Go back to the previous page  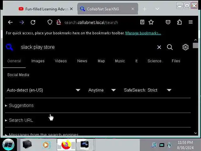10,22
